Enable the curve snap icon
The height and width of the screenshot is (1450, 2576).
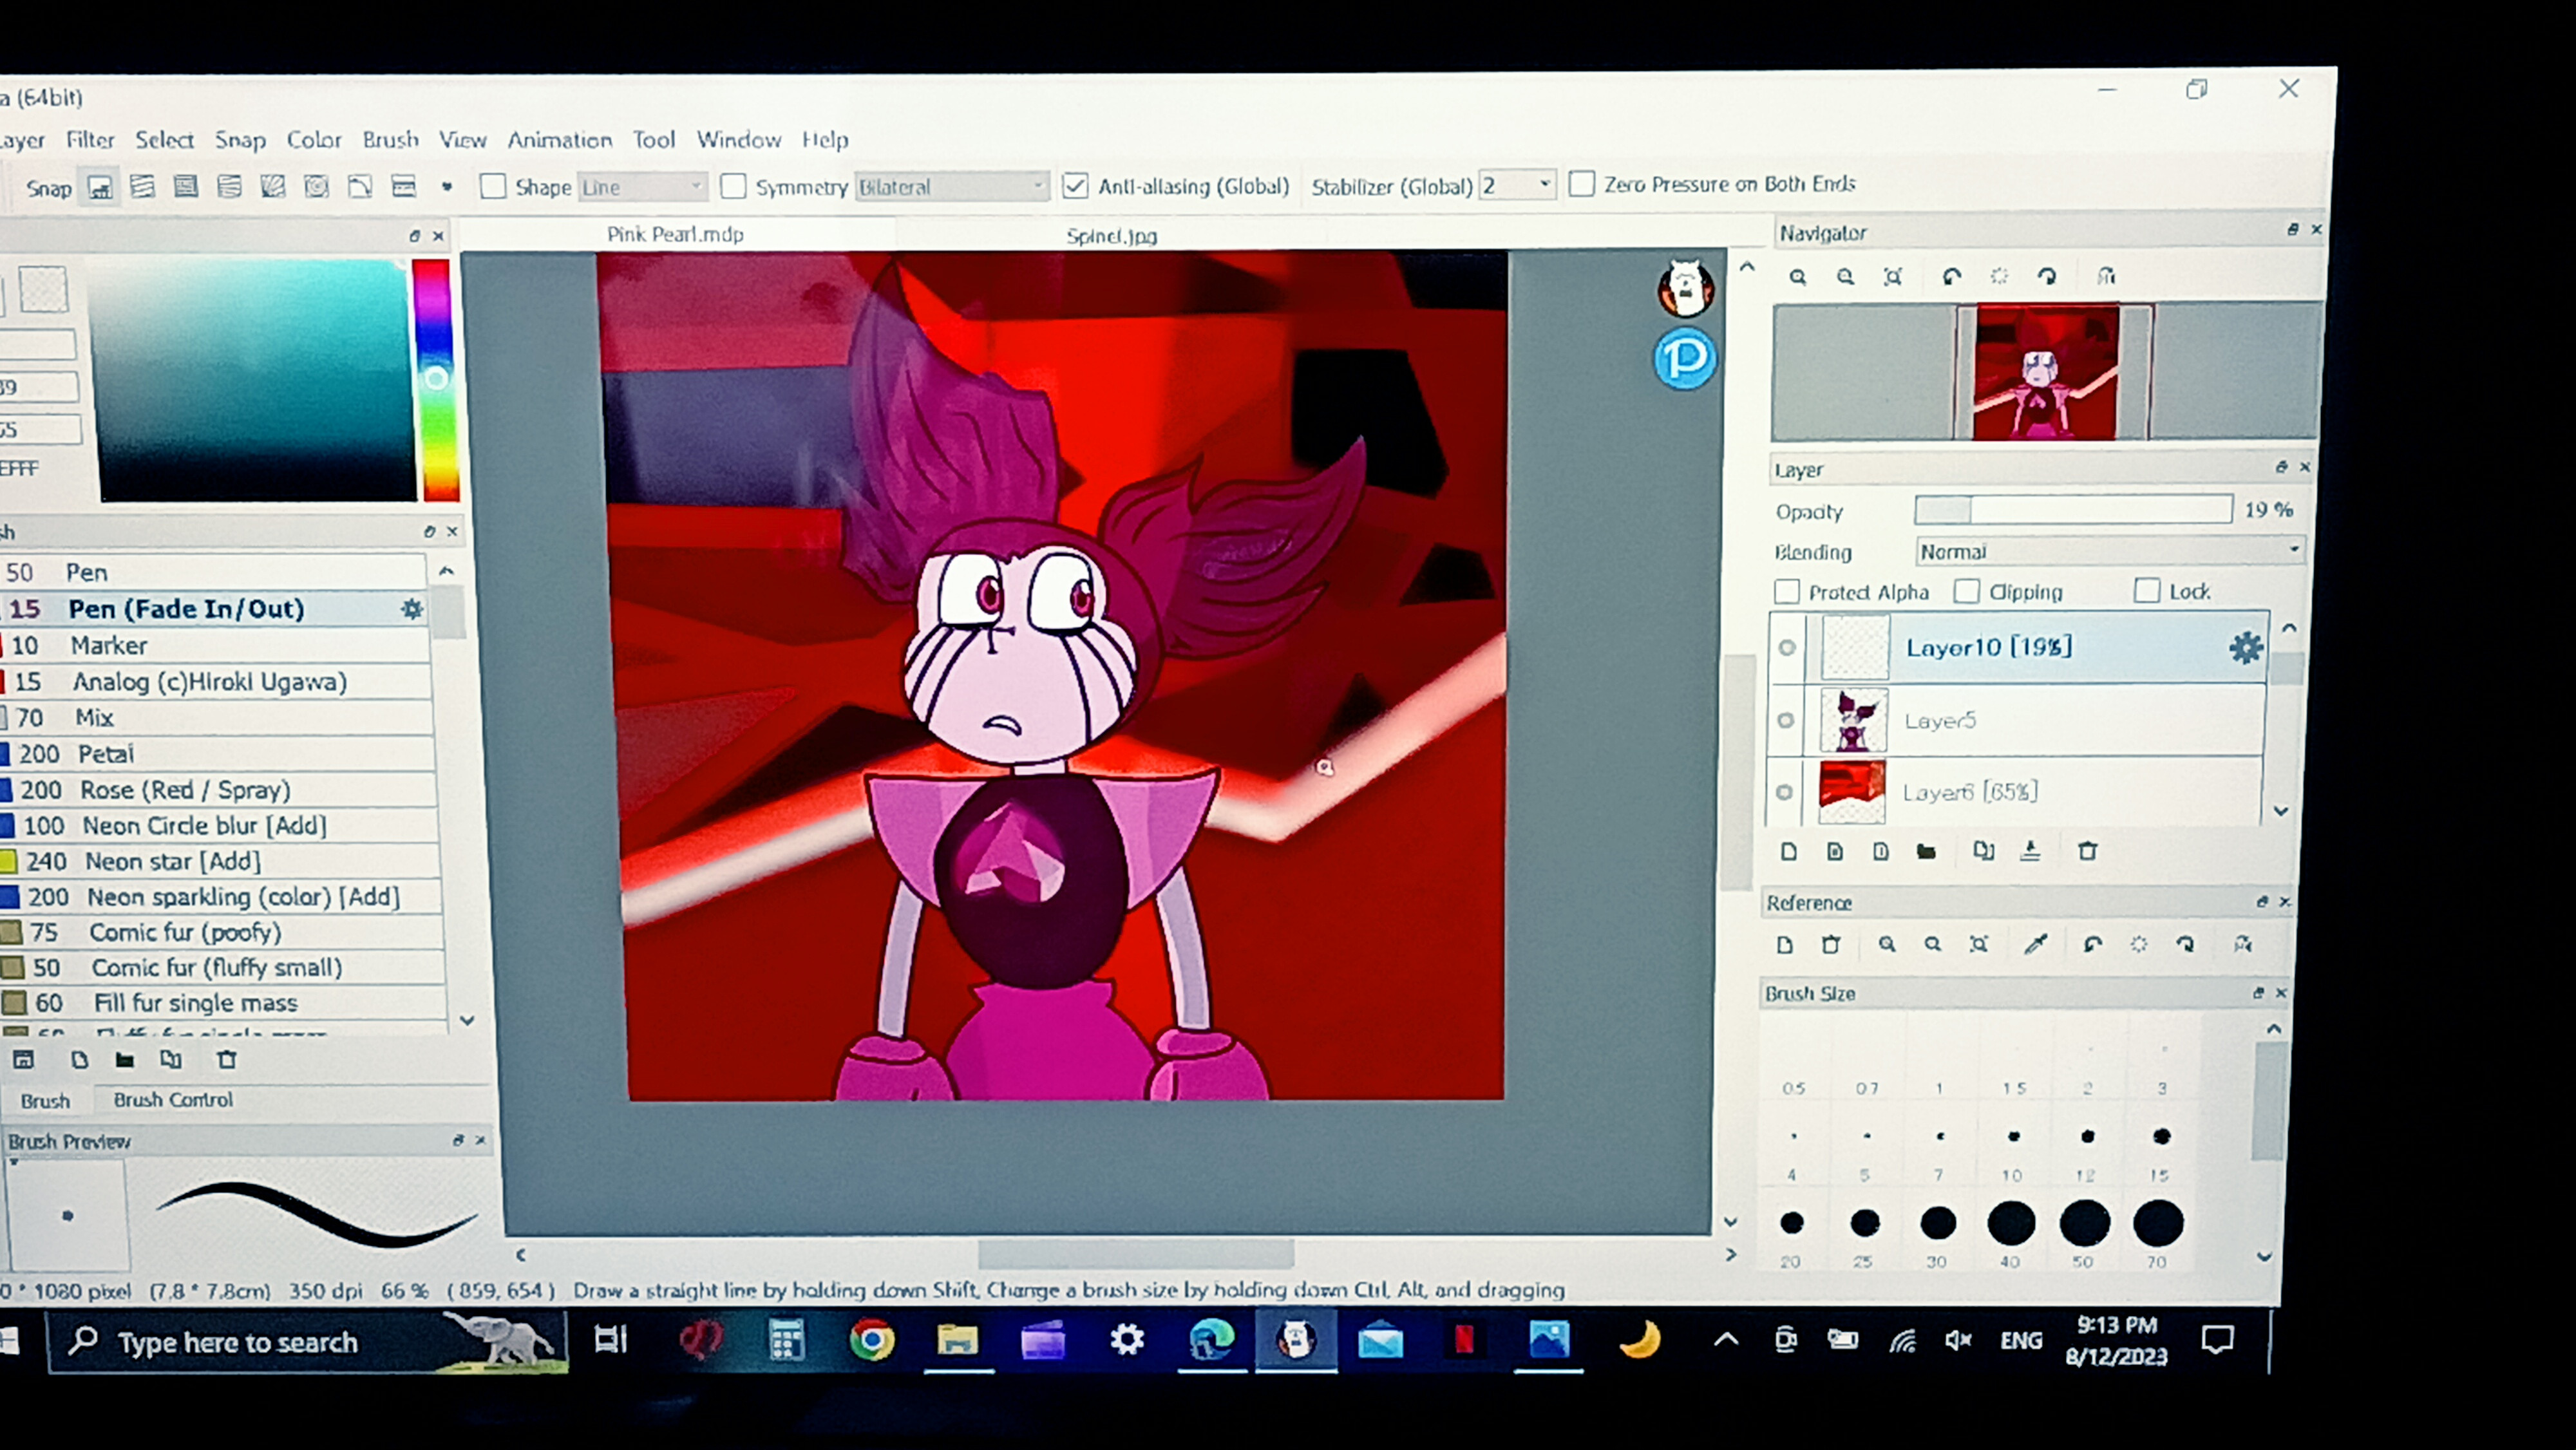point(359,187)
